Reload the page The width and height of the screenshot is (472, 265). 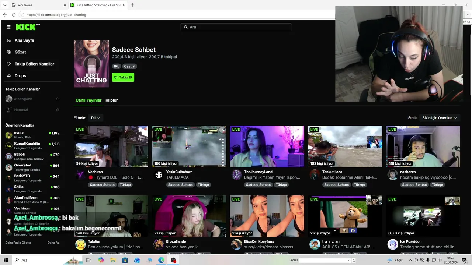click(14, 15)
